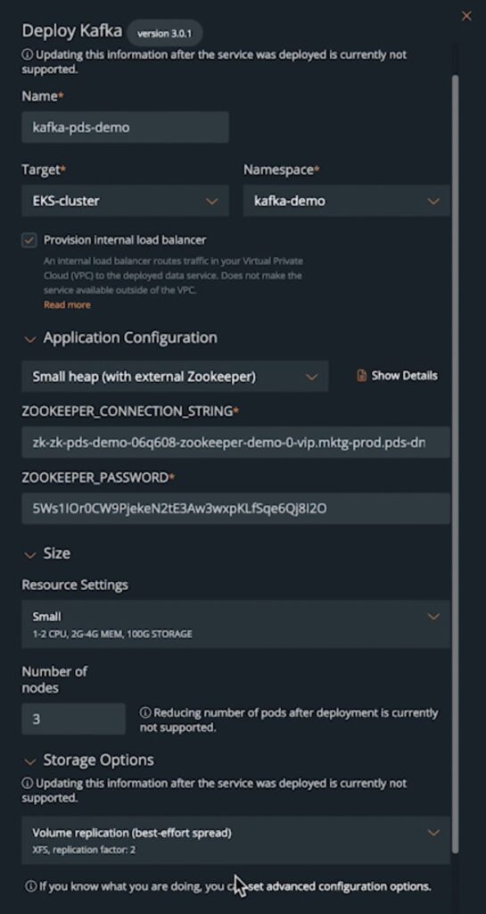Click the document icon beside Show Details

click(361, 376)
